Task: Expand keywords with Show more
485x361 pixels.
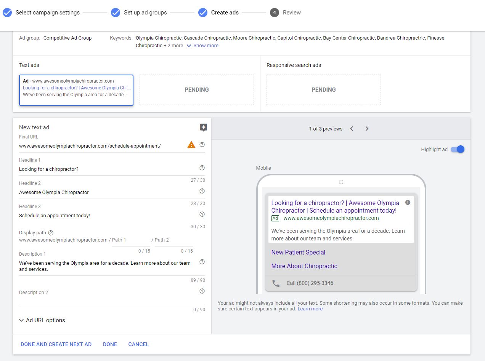Action: tap(202, 46)
